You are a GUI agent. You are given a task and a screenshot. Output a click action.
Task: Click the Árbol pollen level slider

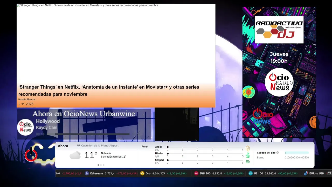pos(205,147)
